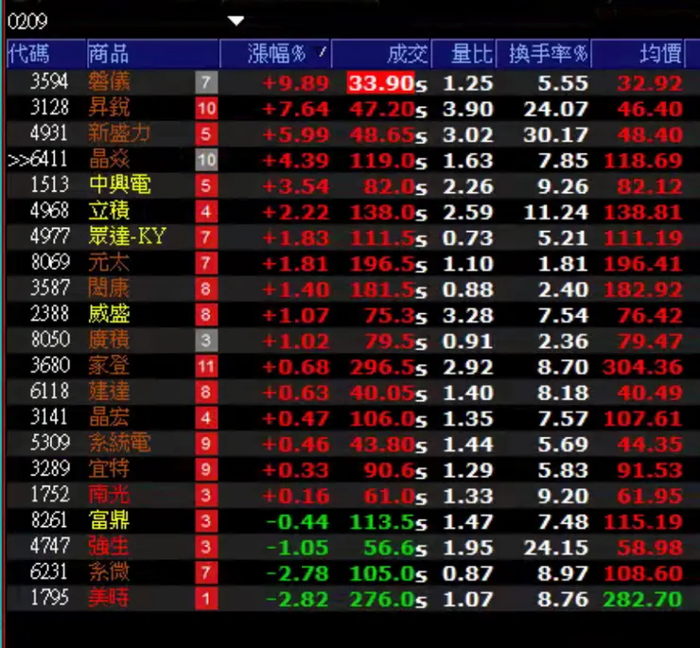Click the 換手率% column header
This screenshot has width=700, height=648.
coord(543,54)
